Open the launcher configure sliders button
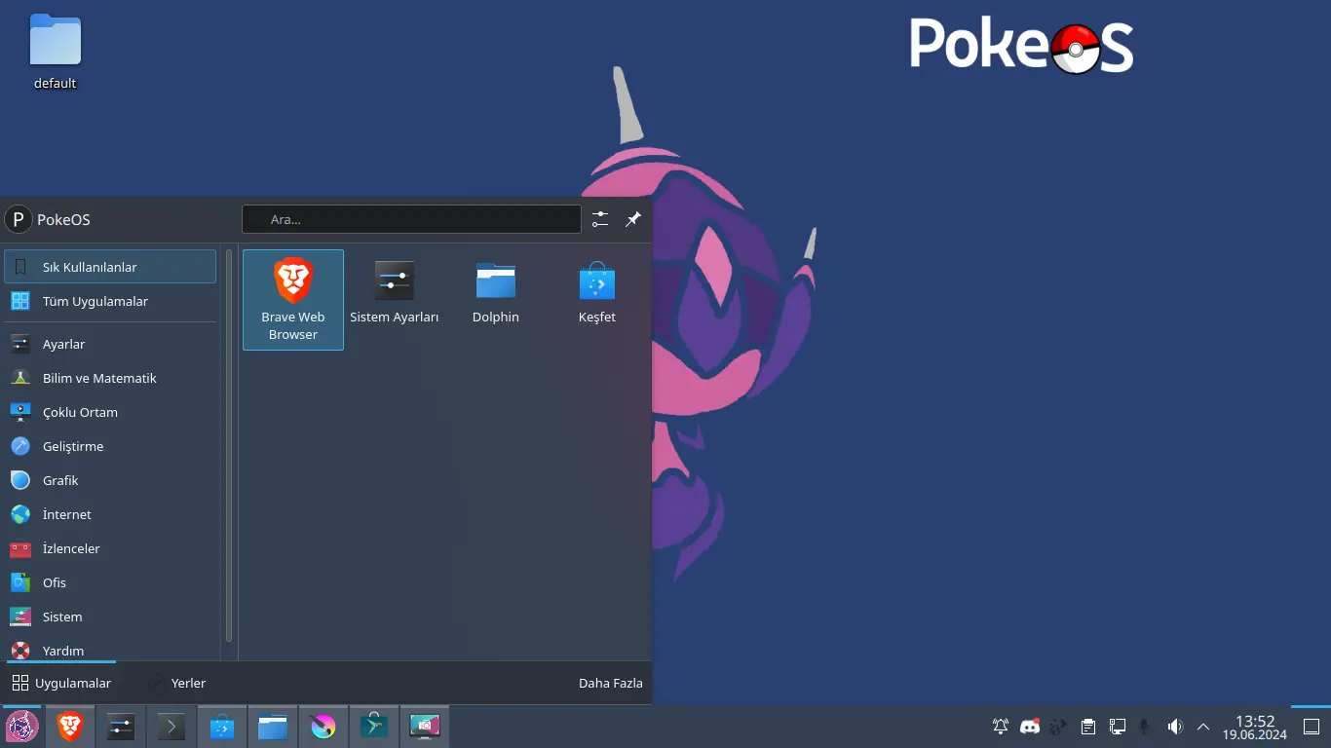Viewport: 1331px width, 748px height. tap(600, 219)
